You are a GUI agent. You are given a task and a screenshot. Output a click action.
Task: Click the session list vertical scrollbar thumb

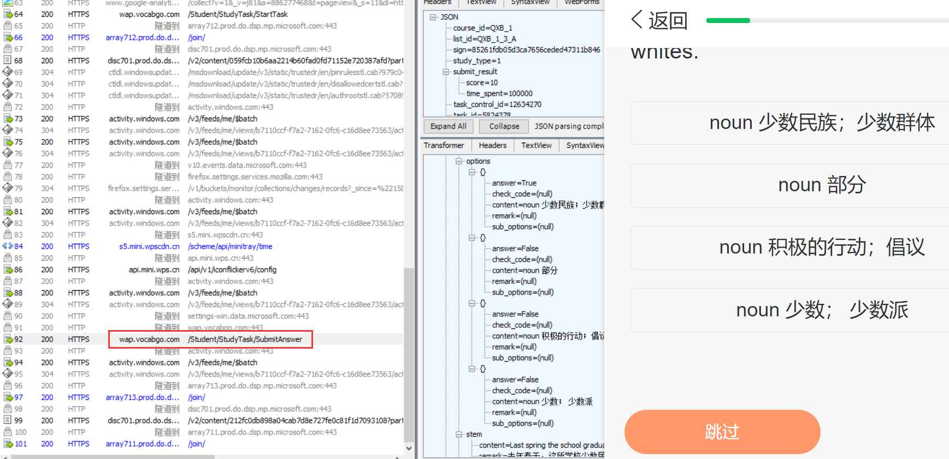click(x=409, y=355)
